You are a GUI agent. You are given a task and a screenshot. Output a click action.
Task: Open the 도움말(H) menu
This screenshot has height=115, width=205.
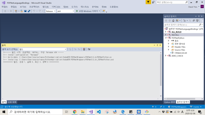(x=114, y=7)
